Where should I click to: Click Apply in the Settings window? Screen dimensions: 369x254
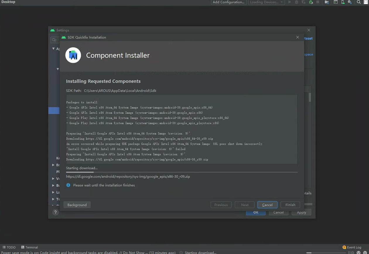(x=301, y=212)
